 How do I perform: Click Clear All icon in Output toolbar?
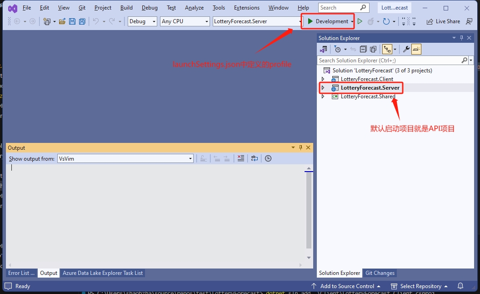click(241, 158)
